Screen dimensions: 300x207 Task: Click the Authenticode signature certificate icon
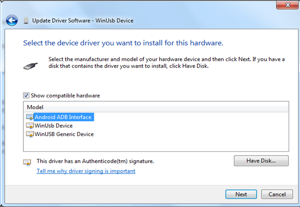pyautogui.click(x=27, y=162)
